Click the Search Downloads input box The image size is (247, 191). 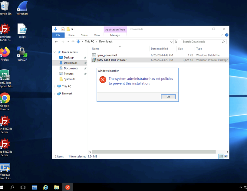click(201, 42)
